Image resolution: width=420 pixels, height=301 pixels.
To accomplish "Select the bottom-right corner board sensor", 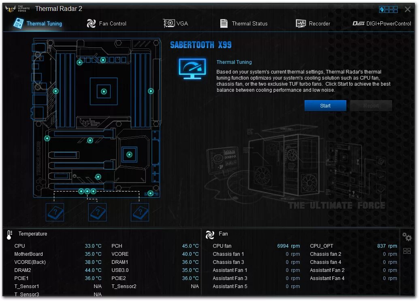I will coord(151,193).
